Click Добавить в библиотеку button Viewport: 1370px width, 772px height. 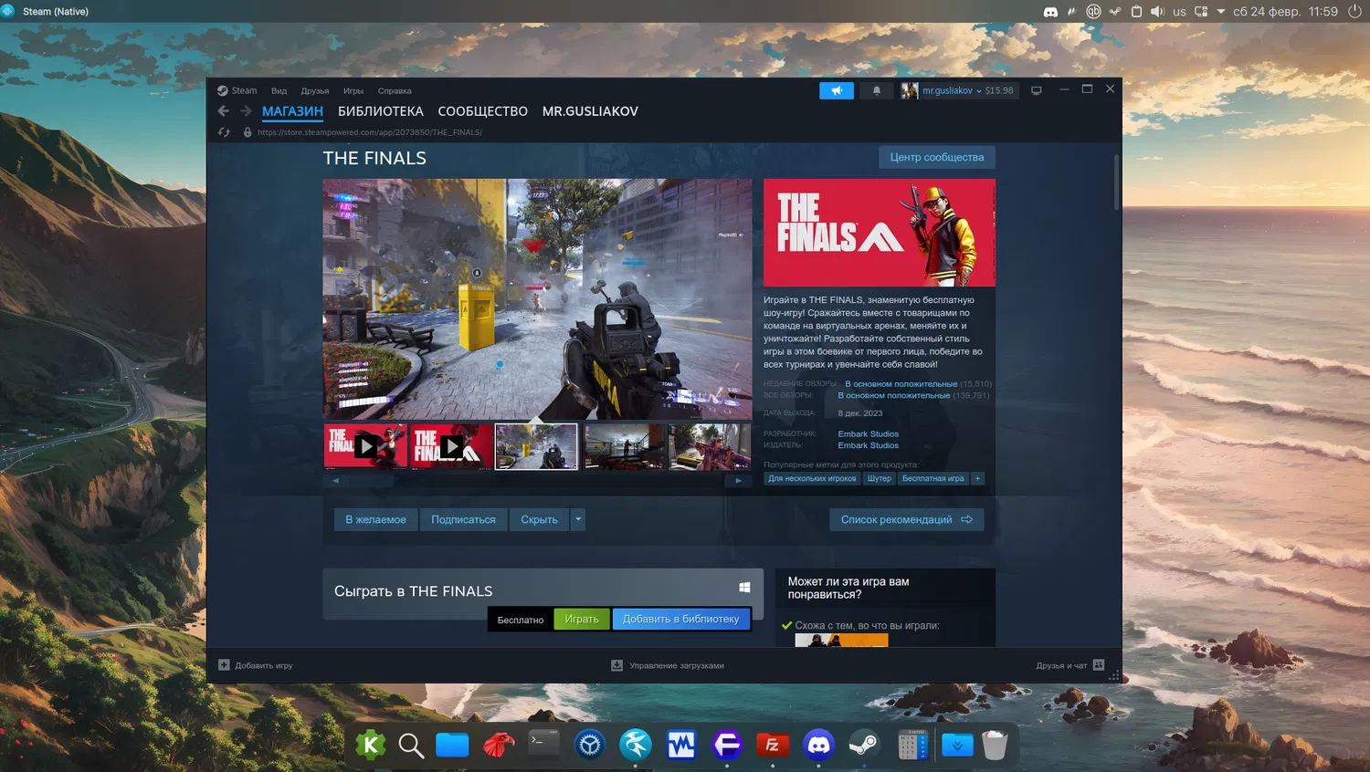(681, 619)
